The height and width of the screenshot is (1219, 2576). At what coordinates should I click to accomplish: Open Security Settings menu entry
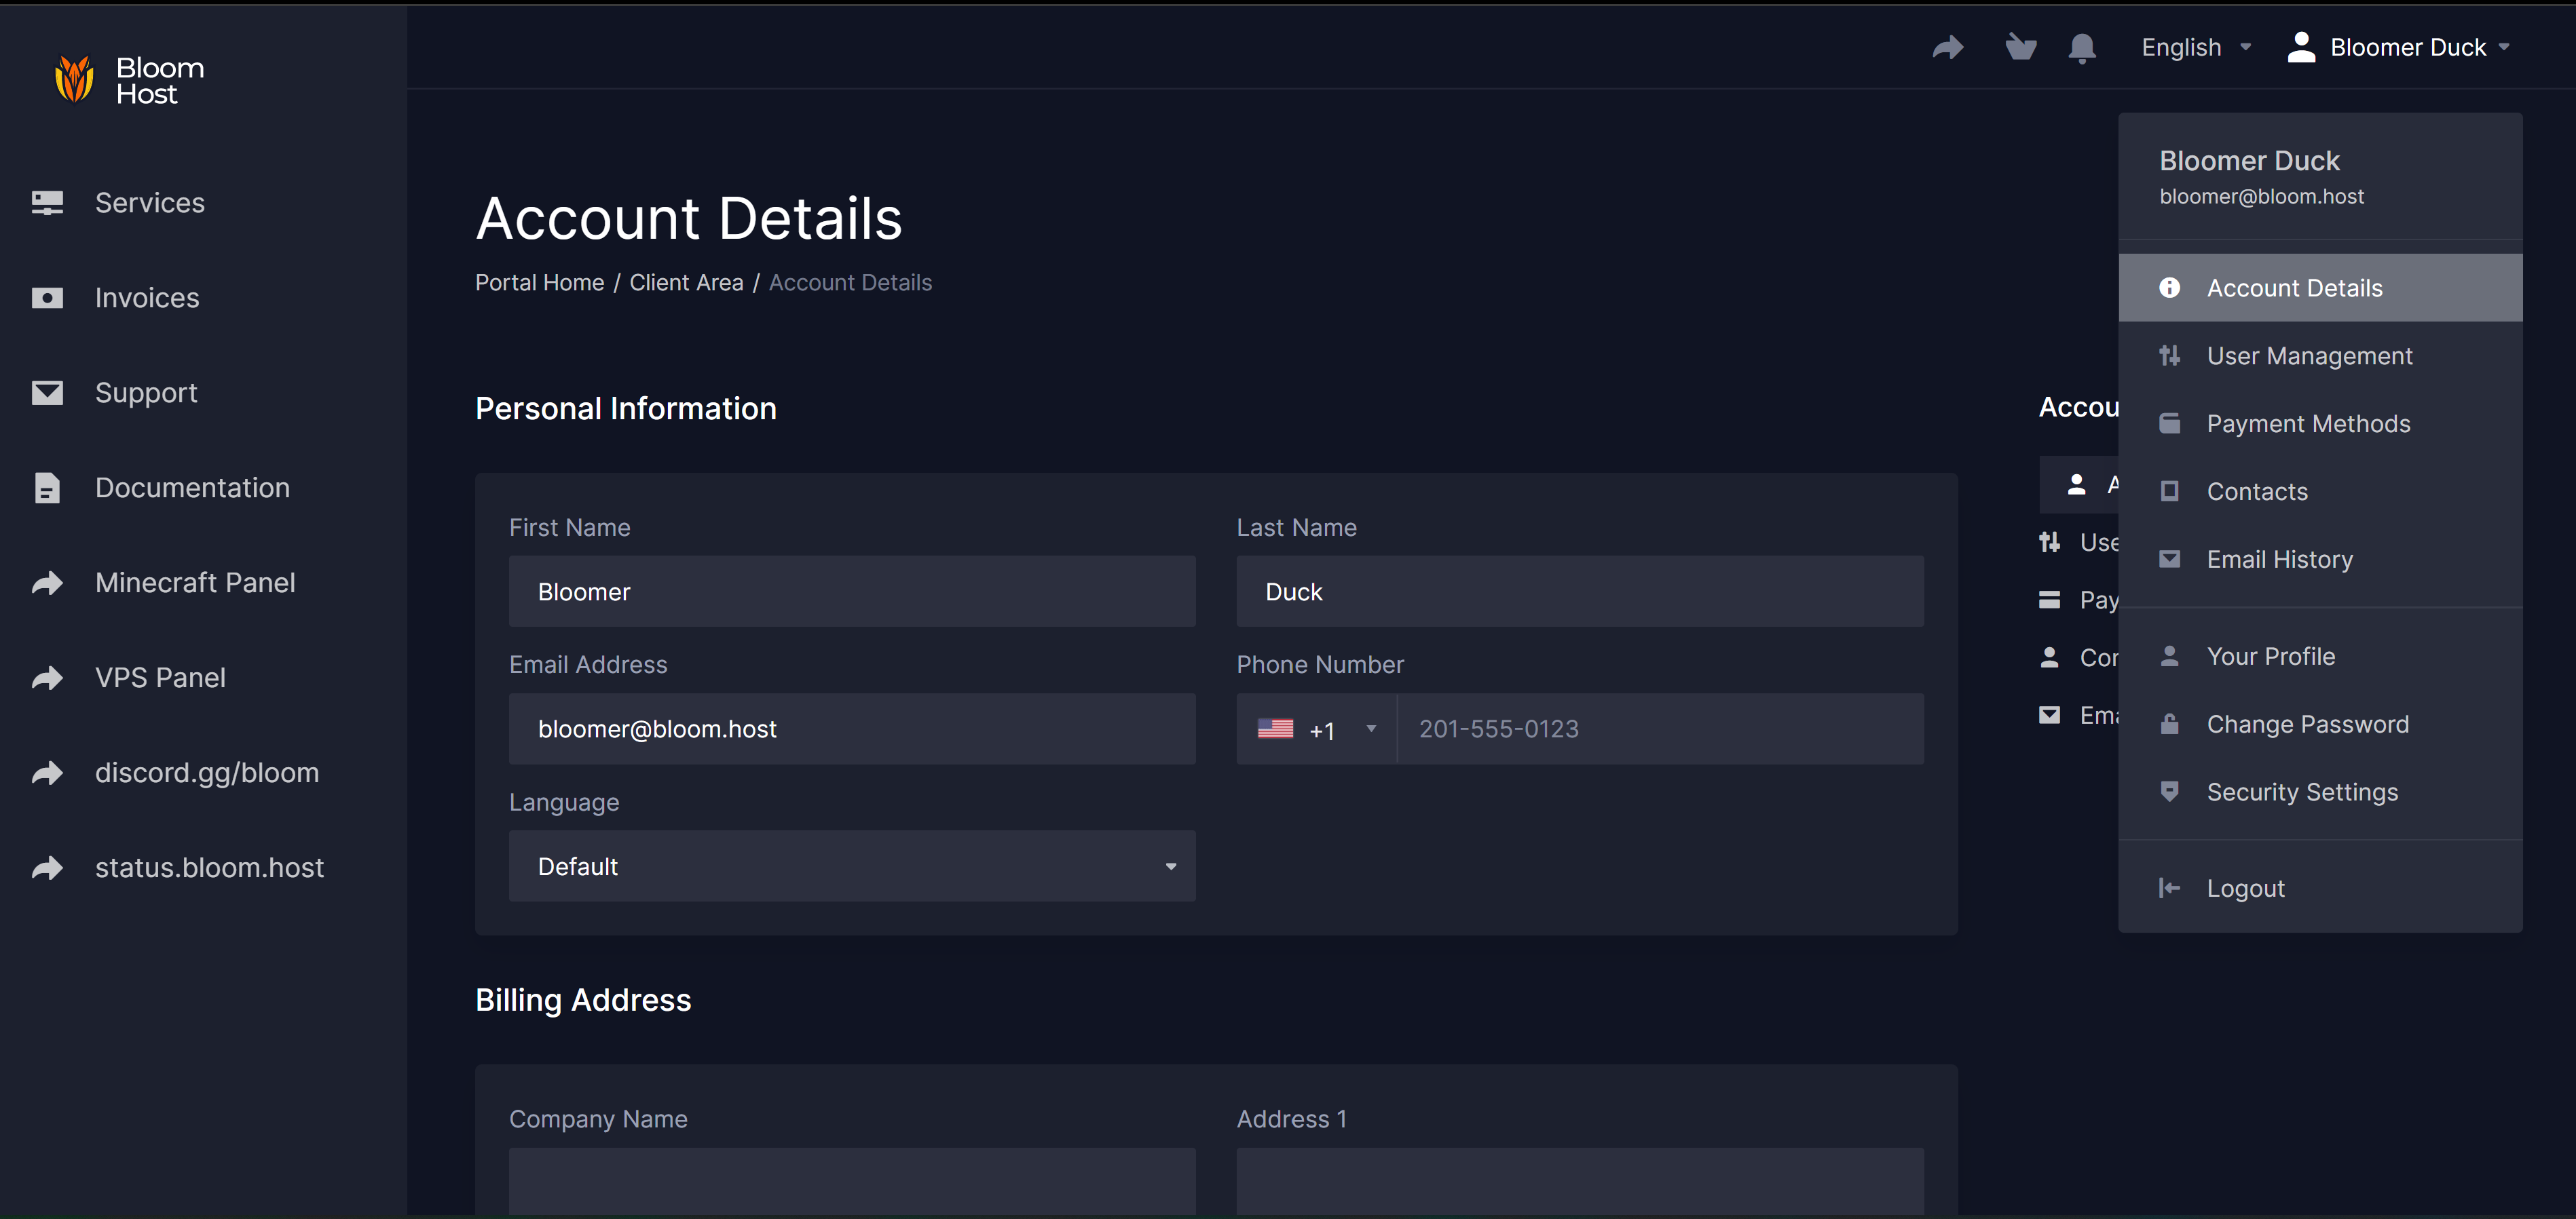pos(2301,792)
